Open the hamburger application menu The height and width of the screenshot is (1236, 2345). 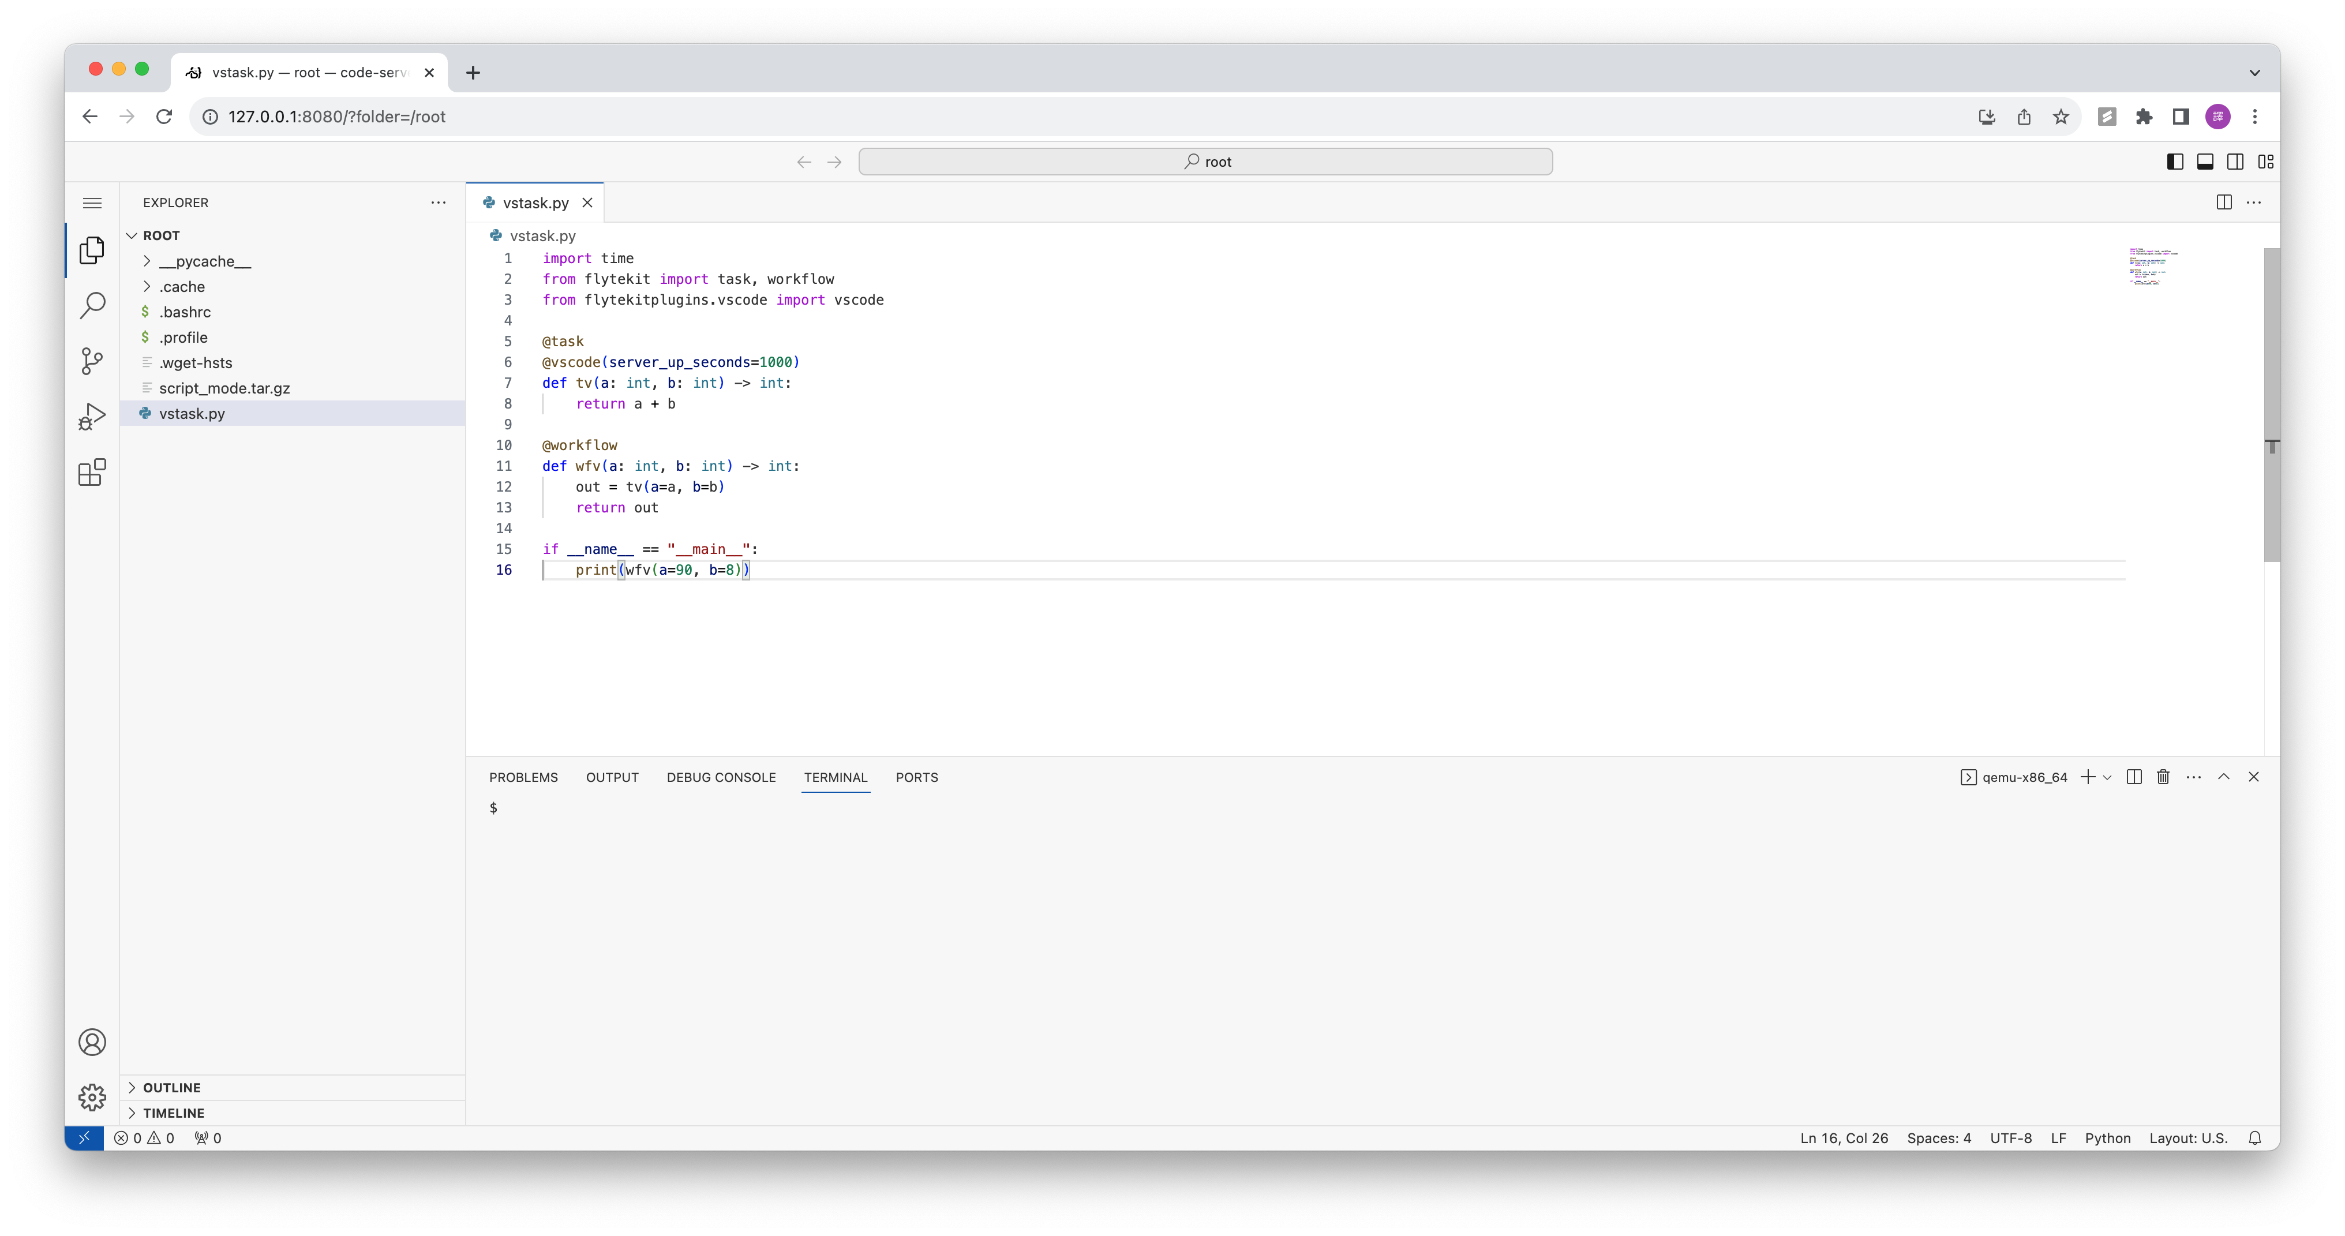pyautogui.click(x=92, y=203)
